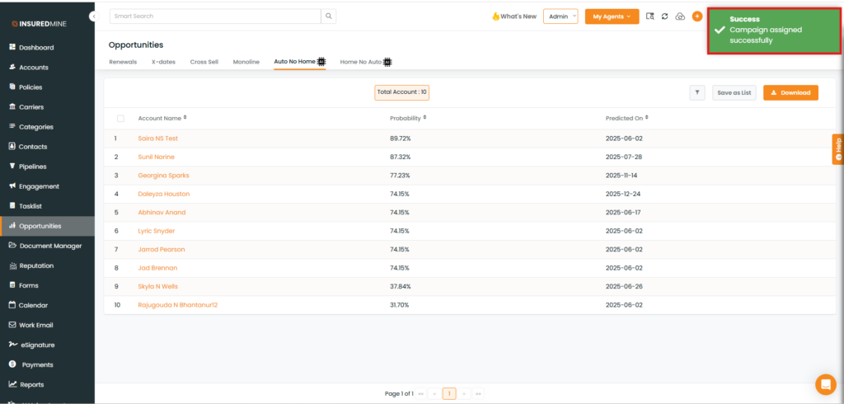The width and height of the screenshot is (844, 404).
Task: Click the Save as List button
Action: (734, 93)
